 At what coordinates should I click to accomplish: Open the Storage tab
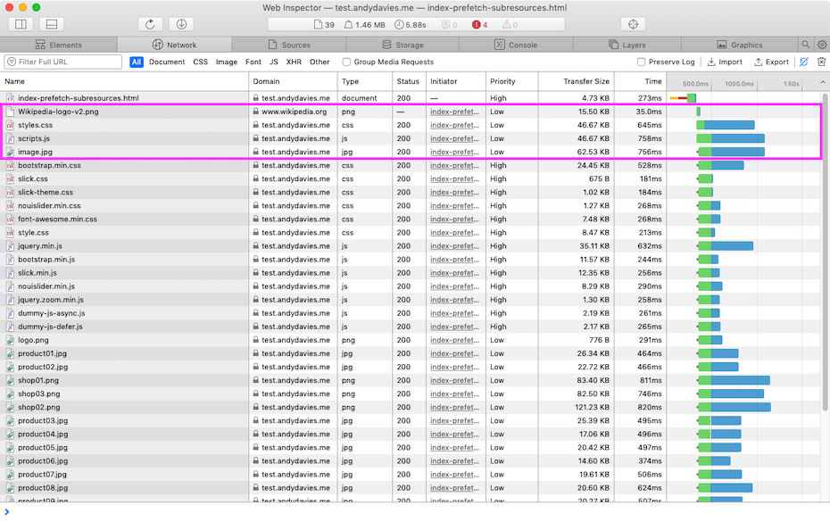(403, 45)
